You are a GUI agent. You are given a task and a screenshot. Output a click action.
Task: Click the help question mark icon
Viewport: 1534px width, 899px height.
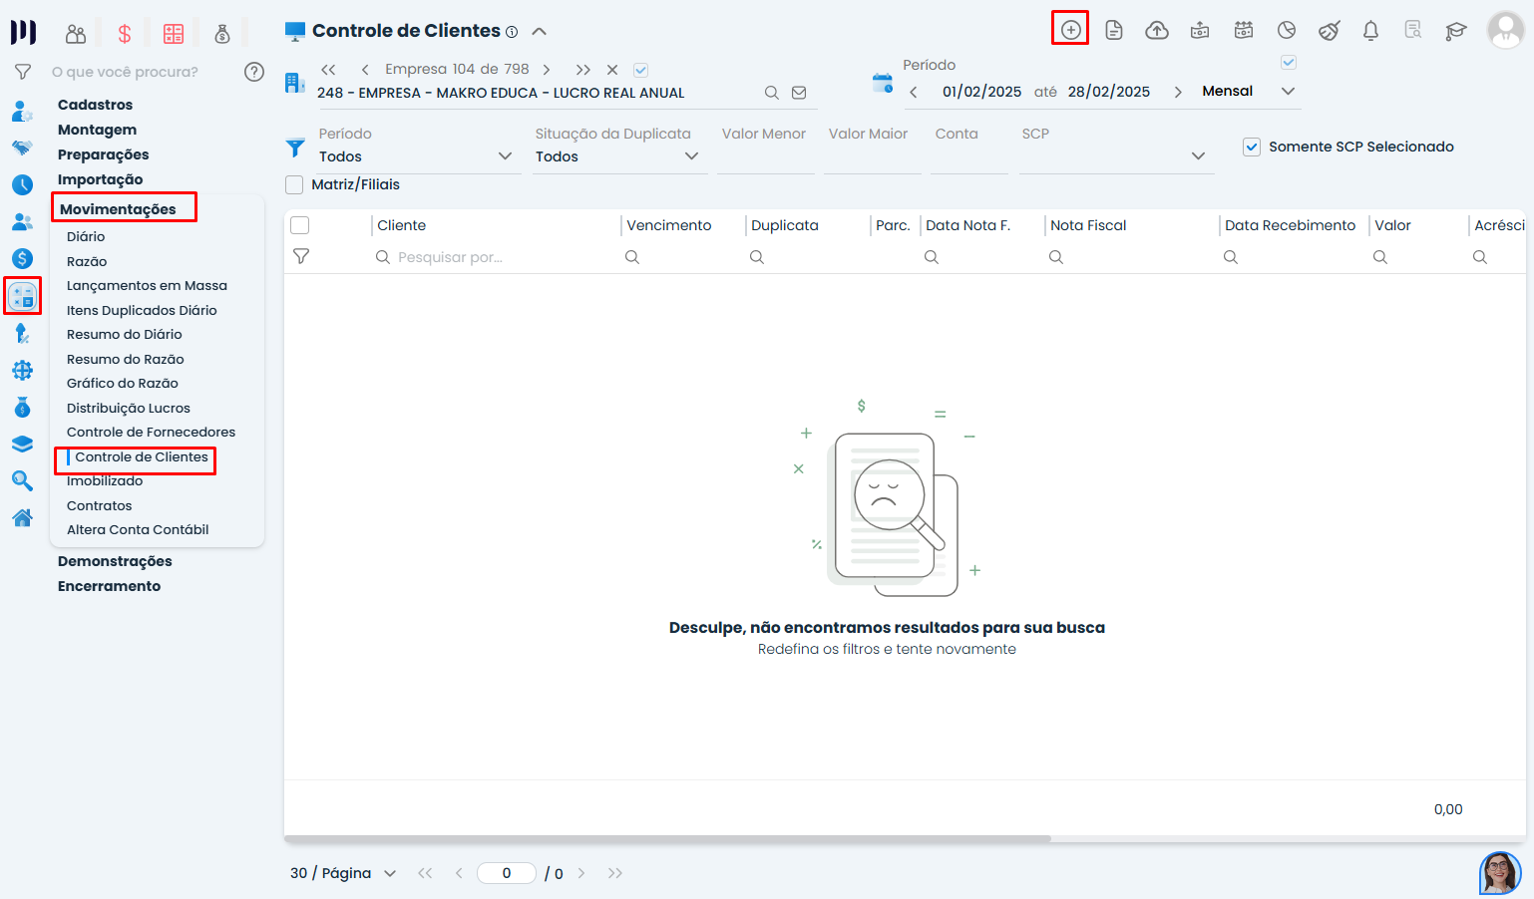(x=254, y=72)
